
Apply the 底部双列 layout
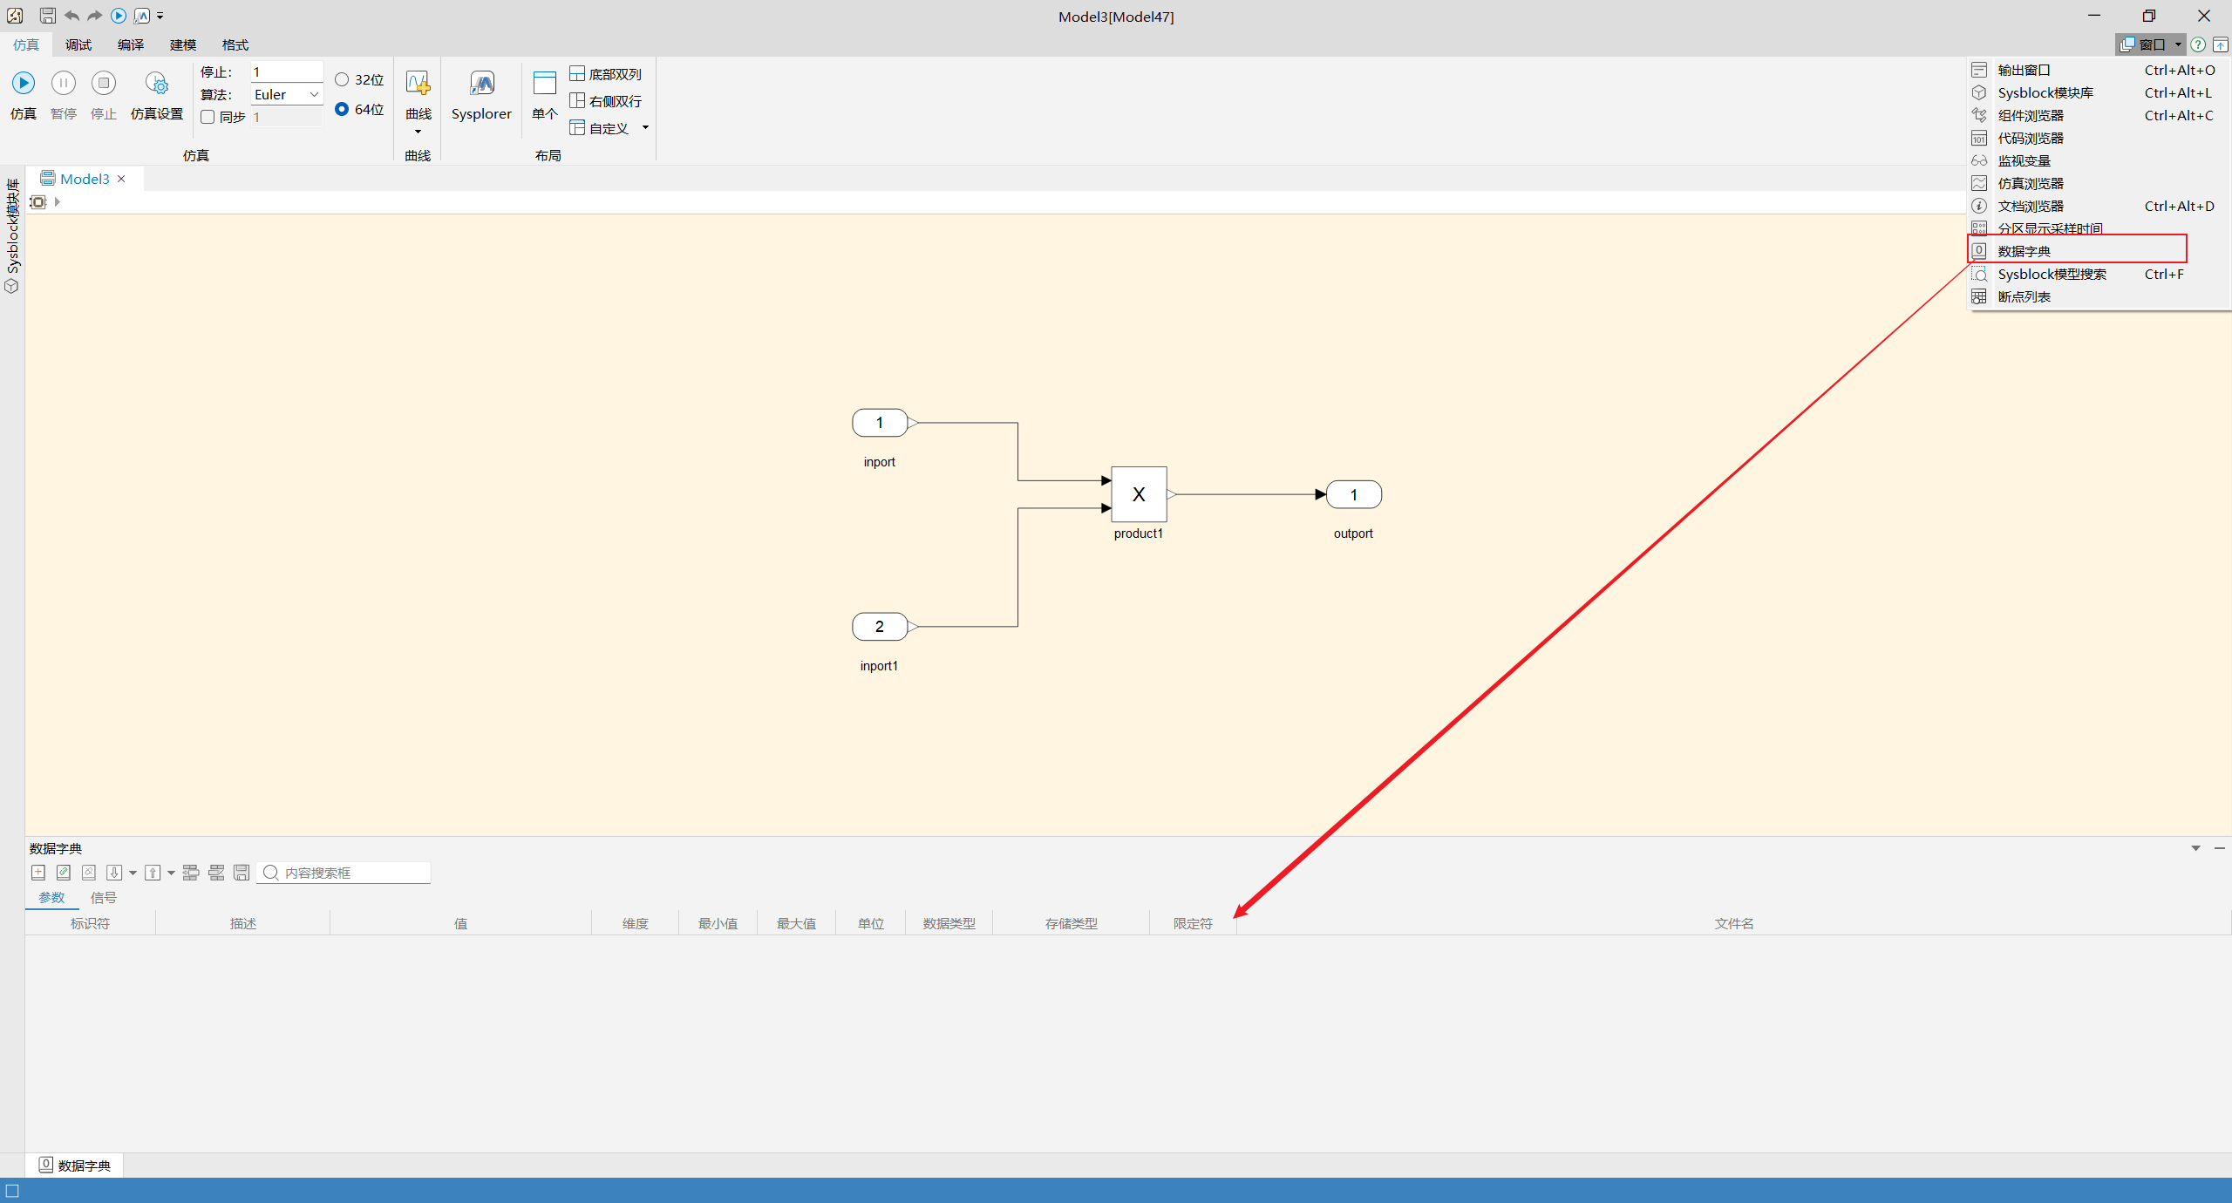tap(606, 74)
